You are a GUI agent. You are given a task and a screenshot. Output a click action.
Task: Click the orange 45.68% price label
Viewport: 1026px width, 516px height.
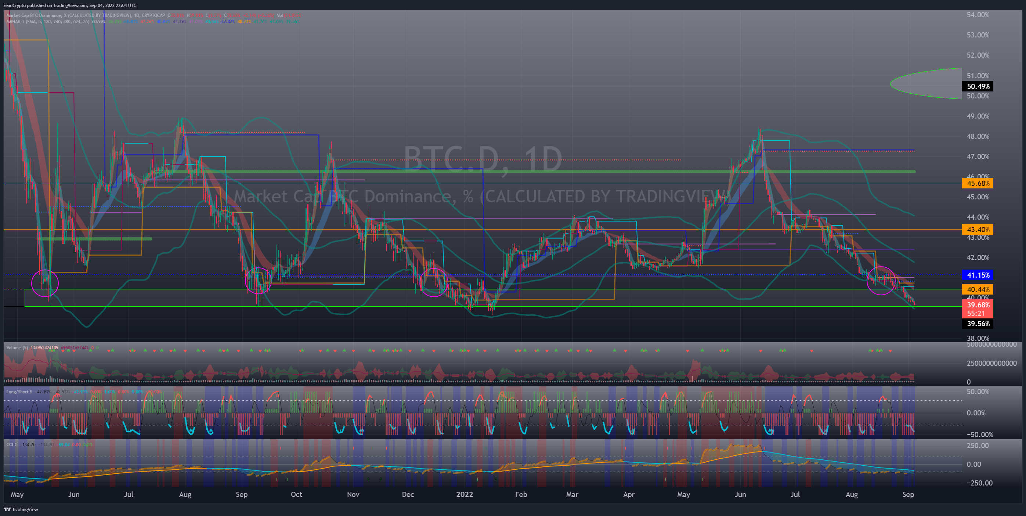978,183
